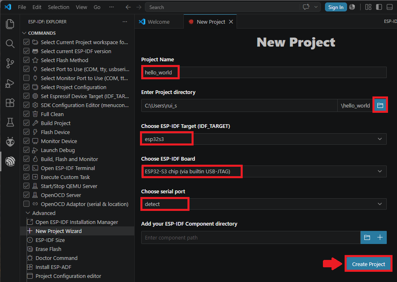Open the Go menu

(97, 7)
